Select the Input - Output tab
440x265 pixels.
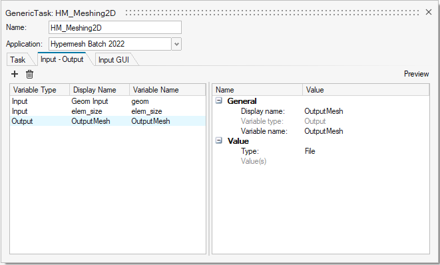pyautogui.click(x=62, y=59)
